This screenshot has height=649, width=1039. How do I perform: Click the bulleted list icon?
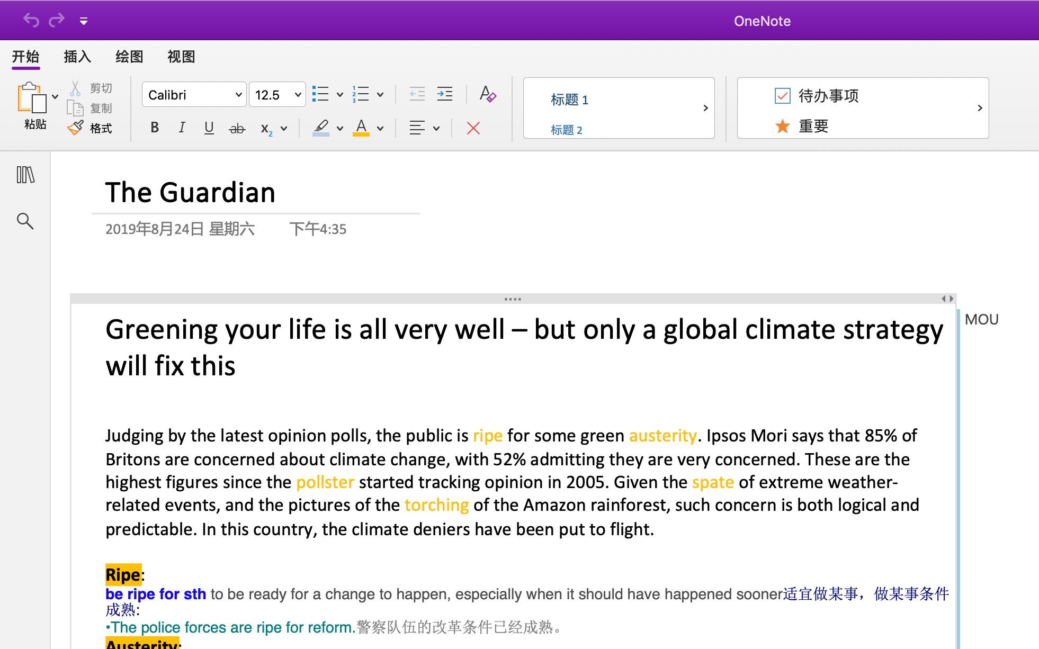click(321, 94)
